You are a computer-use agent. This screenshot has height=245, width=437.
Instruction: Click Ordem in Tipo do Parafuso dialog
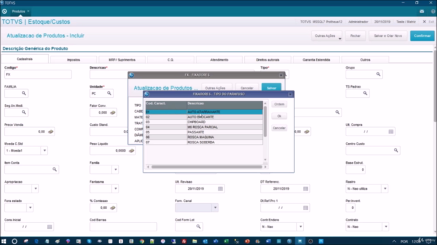click(x=279, y=104)
